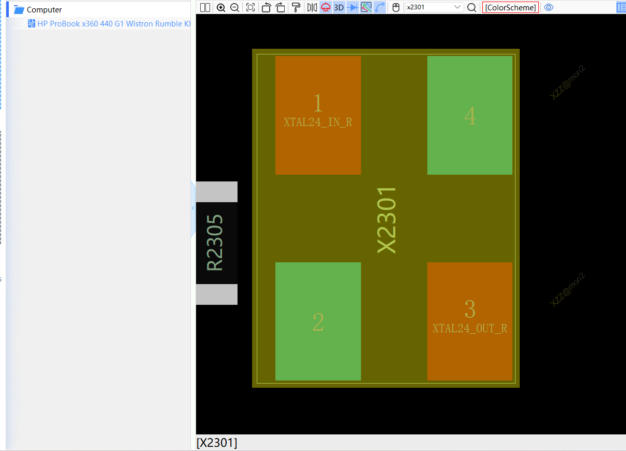Rotate the board counter-clockwise

coord(266,7)
